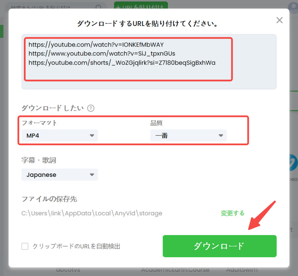
Task: Click the search magnifier icon in background
Action: tap(99, 7)
